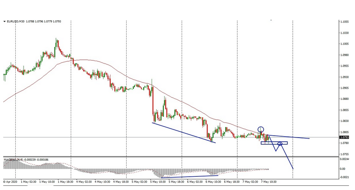Click the small triangle before EURUSD,M30
This screenshot has height=190, width=355.
click(x=4, y=21)
